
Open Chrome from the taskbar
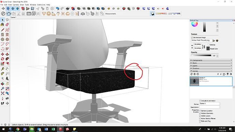click(x=18, y=129)
